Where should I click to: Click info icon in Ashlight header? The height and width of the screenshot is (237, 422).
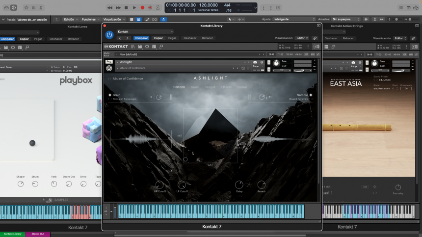tap(262, 62)
